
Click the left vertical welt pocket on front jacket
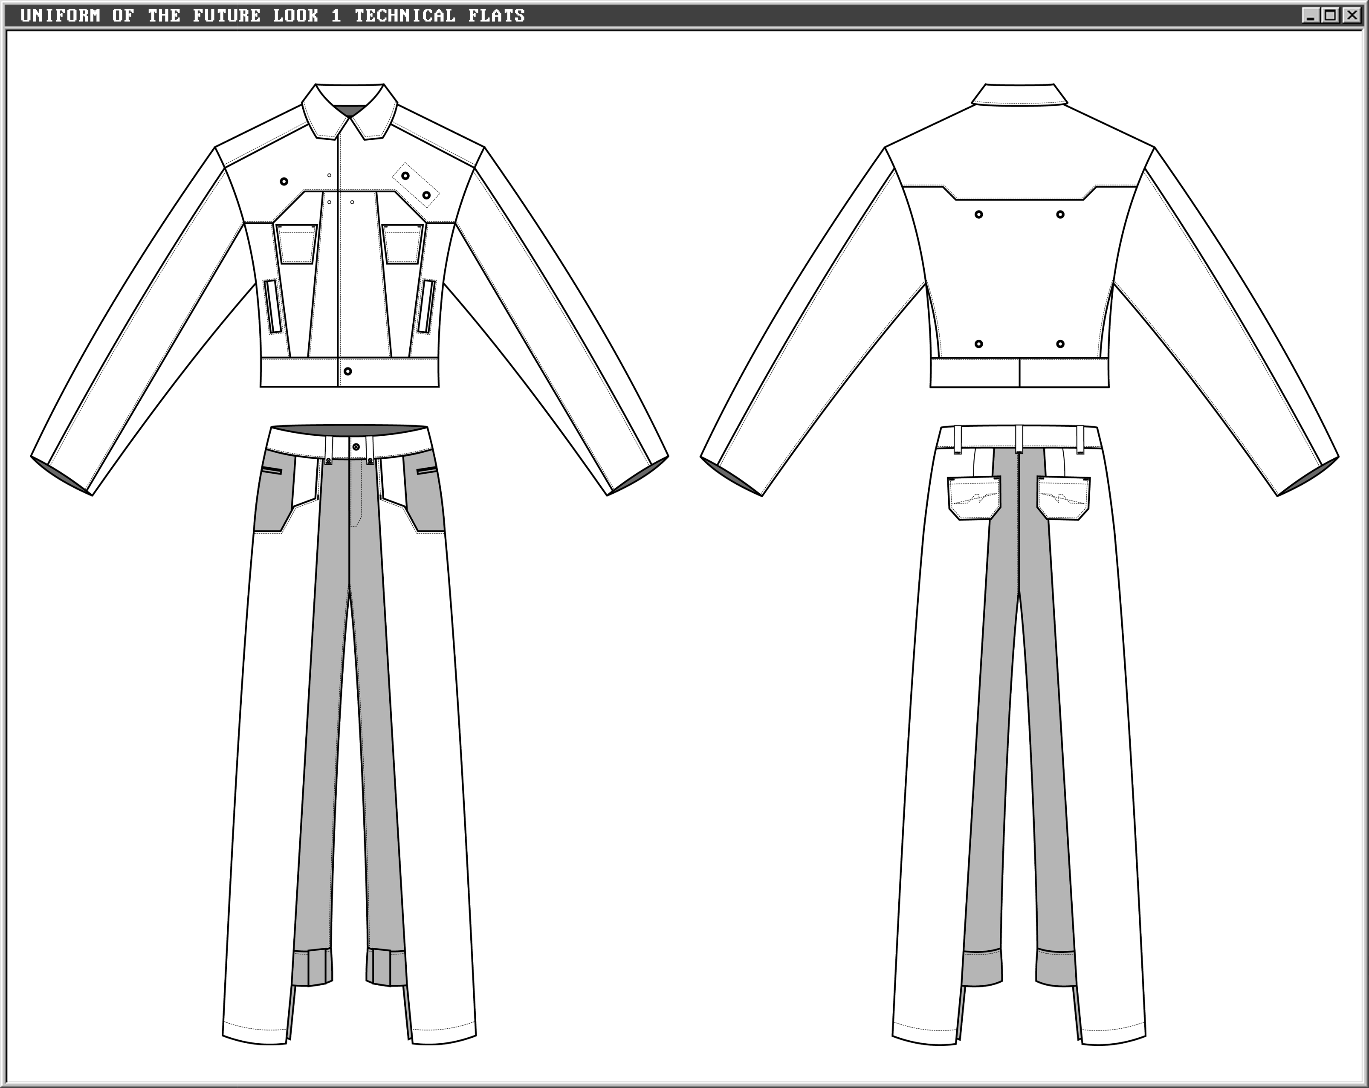[x=274, y=307]
